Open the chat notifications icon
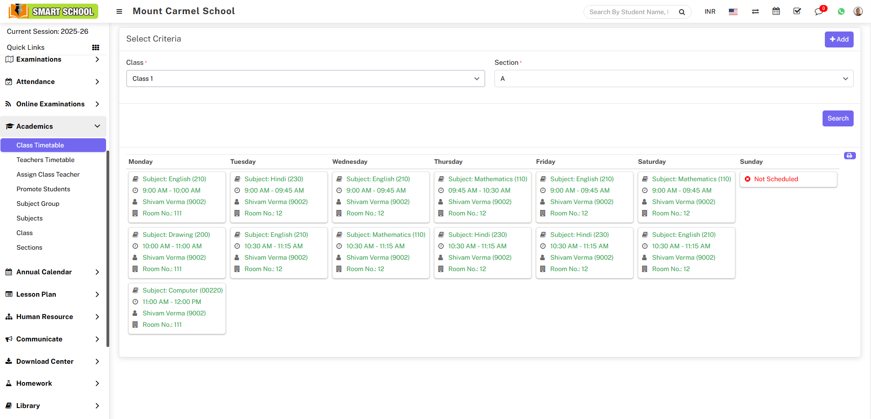This screenshot has height=419, width=871. click(818, 12)
